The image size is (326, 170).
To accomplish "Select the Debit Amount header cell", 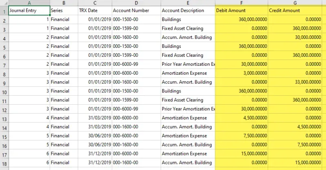I will pos(241,11).
